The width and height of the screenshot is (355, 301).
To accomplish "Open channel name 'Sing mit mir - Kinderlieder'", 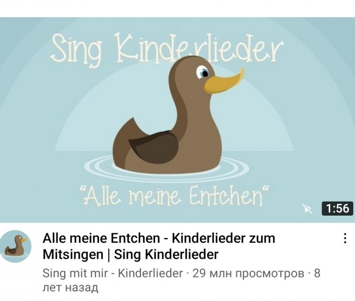I will 113,273.
